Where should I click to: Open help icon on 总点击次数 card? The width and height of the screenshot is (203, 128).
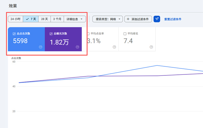[41, 47]
